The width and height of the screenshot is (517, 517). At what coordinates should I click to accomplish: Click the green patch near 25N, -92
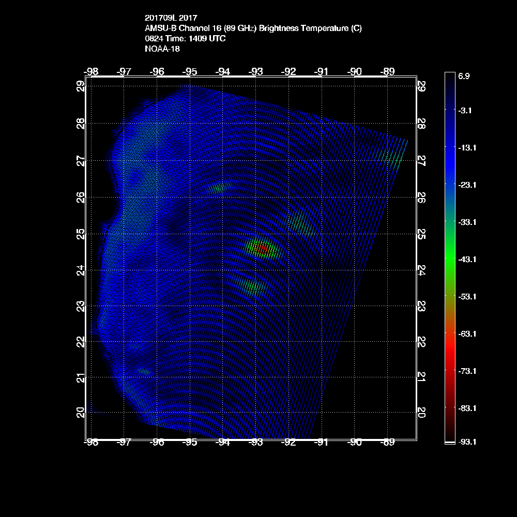pos(299,223)
